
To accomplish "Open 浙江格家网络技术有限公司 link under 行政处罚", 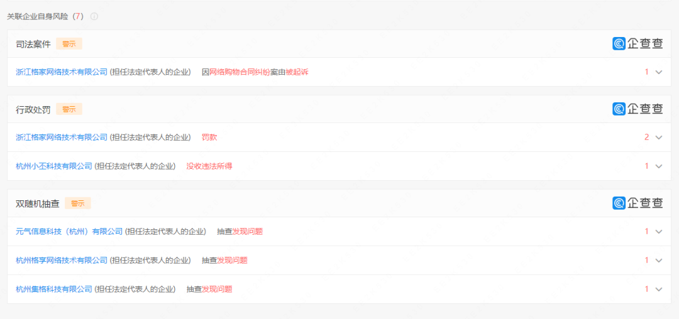I will 62,138.
